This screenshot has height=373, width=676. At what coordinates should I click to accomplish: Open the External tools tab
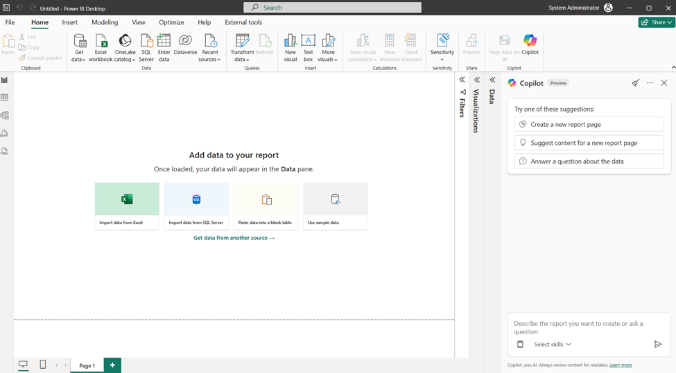243,22
